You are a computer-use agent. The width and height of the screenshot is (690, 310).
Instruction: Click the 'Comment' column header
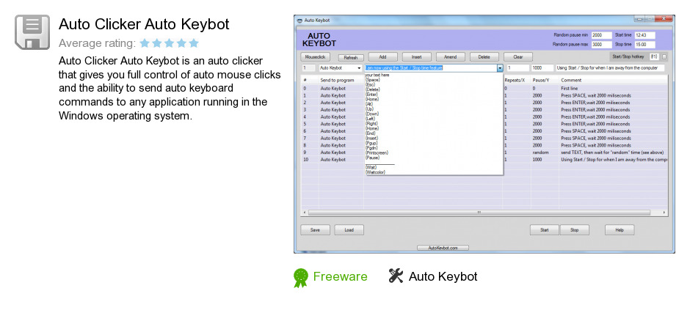click(x=571, y=81)
